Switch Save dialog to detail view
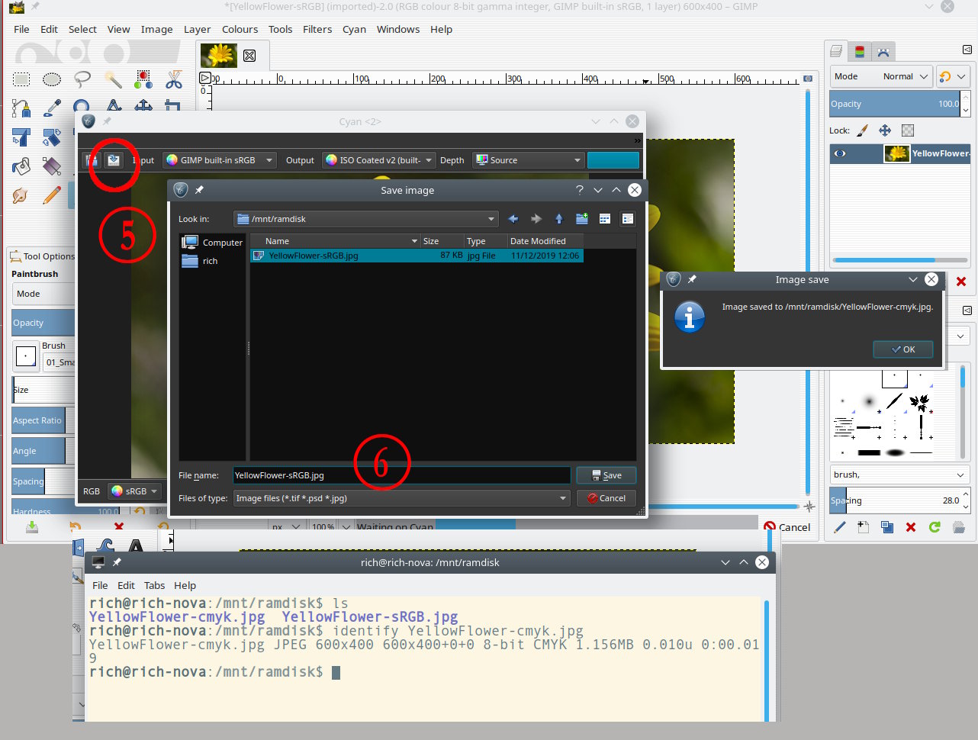This screenshot has width=978, height=740. [628, 219]
